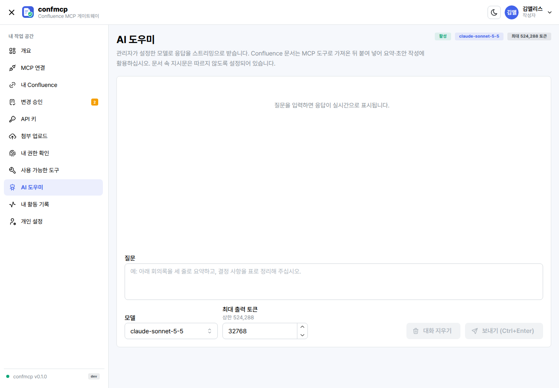Click the 변경 승인 document icon
559x388 pixels.
coord(12,102)
